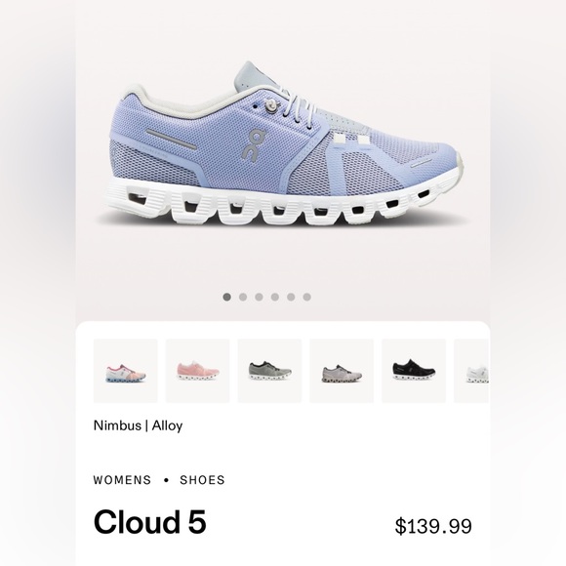566x566 pixels.
Task: Tap the main lavender shoe image
Action: [283, 142]
